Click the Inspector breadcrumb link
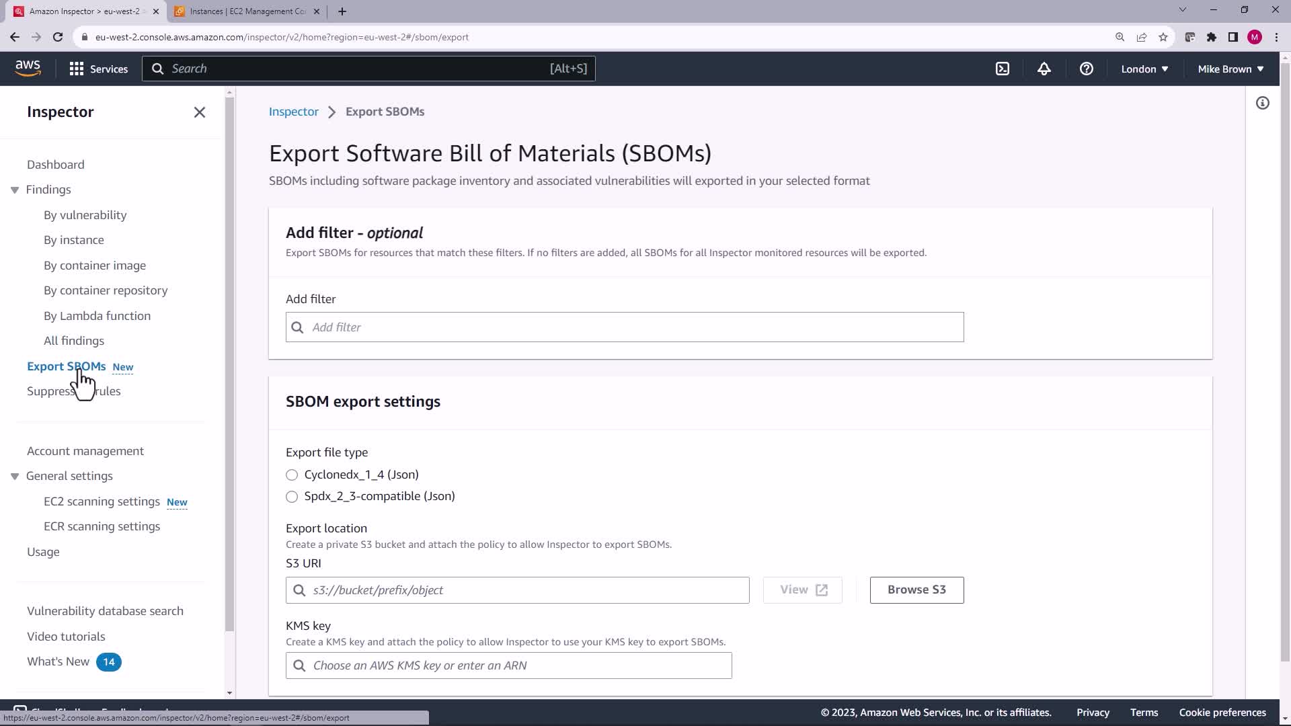Image resolution: width=1291 pixels, height=726 pixels. 293,112
